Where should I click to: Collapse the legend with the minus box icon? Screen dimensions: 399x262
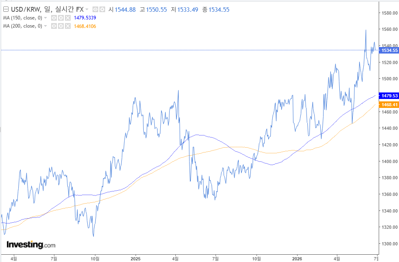(6, 10)
